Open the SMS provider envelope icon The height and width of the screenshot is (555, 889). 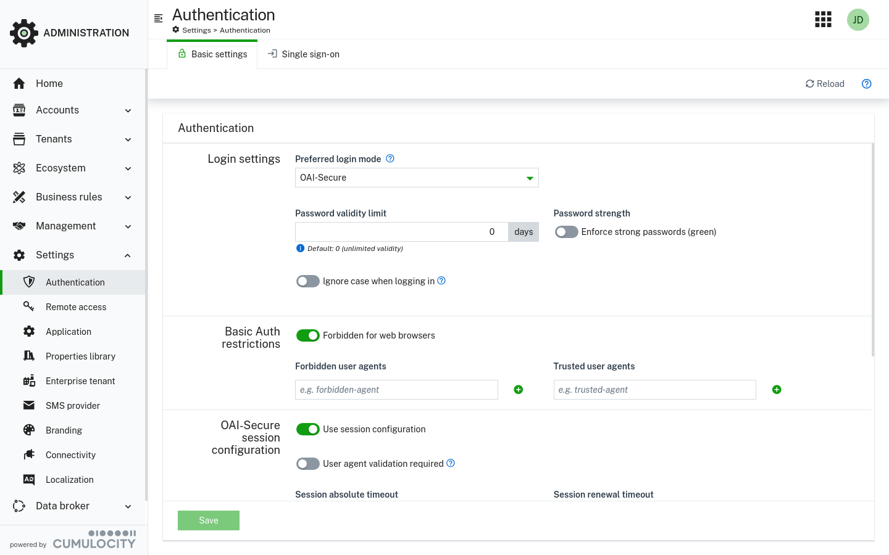[29, 405]
